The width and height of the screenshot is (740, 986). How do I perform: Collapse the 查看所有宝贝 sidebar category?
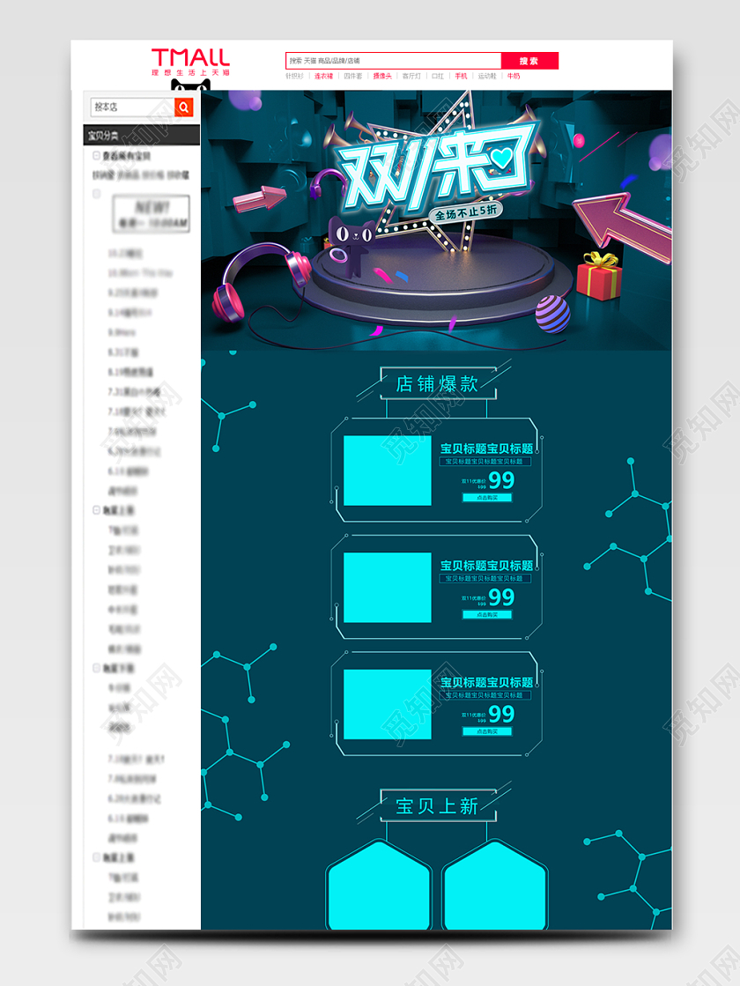click(x=97, y=155)
